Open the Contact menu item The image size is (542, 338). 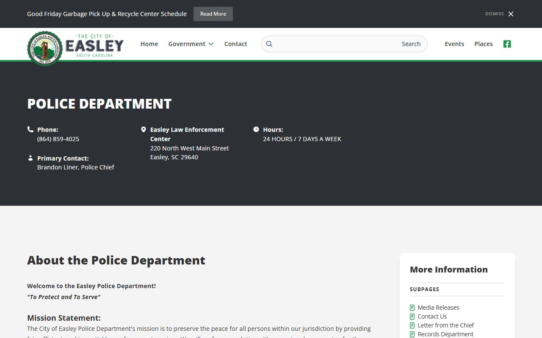click(236, 44)
